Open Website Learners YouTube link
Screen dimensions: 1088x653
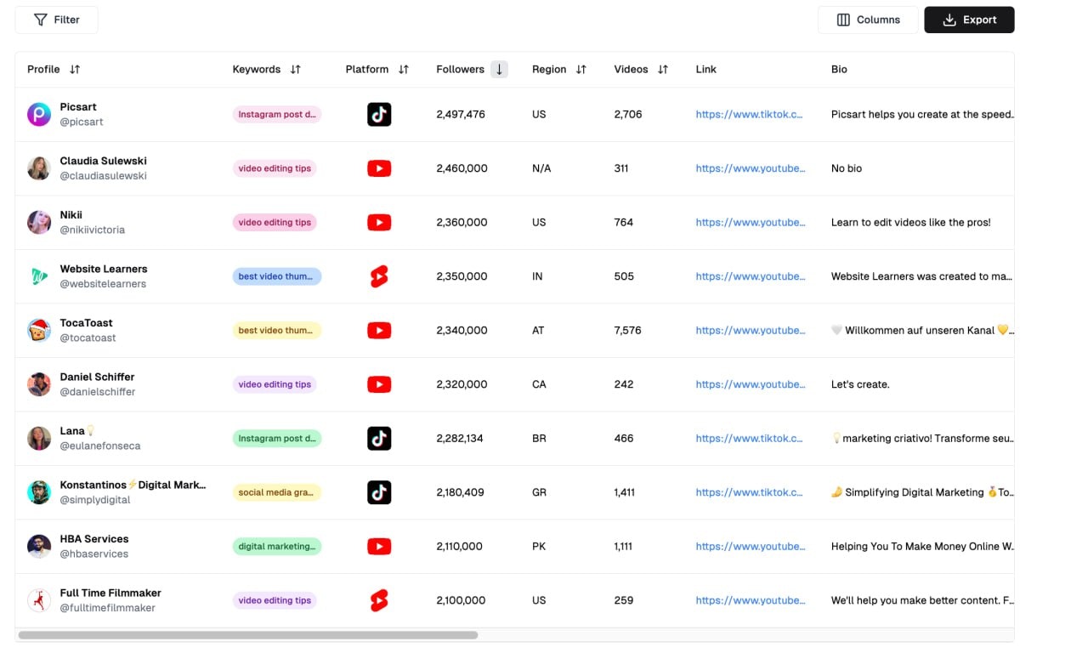pyautogui.click(x=751, y=276)
